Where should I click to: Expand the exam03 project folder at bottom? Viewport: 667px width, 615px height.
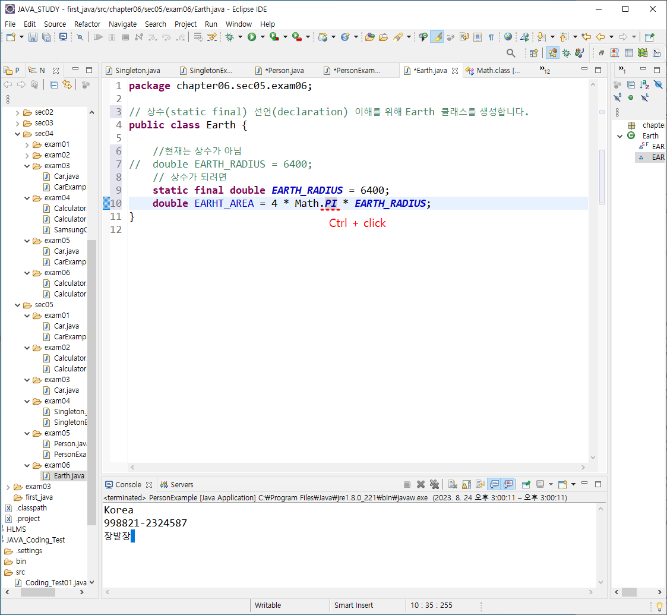[8, 487]
